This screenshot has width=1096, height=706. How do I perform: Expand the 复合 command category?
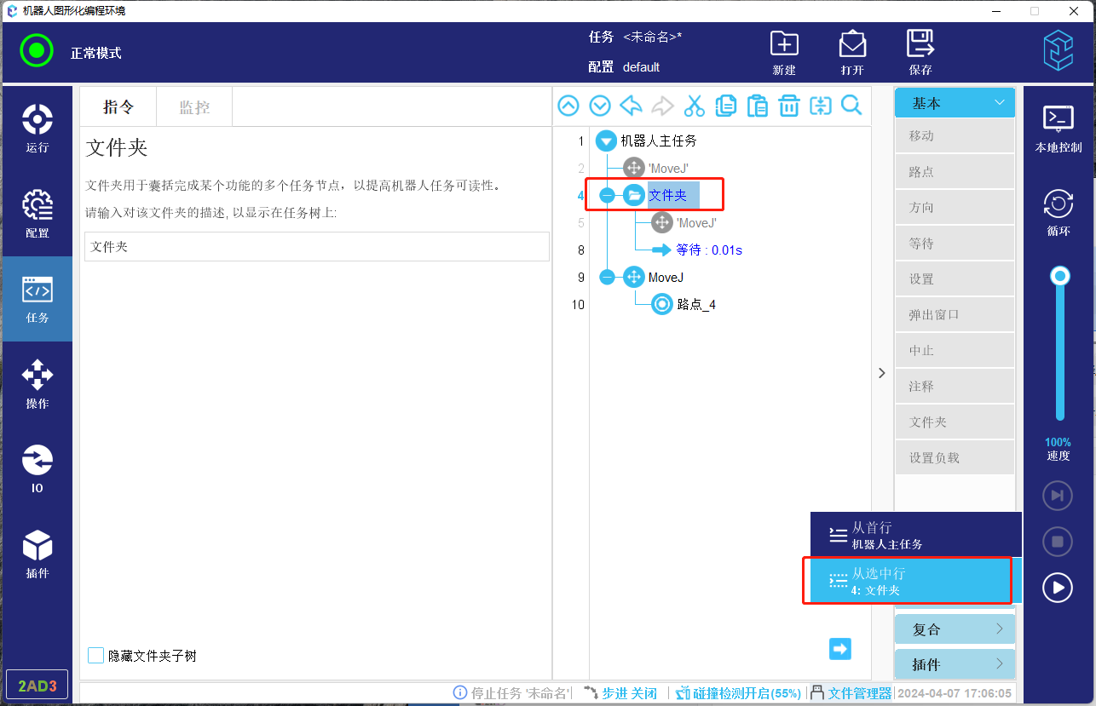(955, 629)
